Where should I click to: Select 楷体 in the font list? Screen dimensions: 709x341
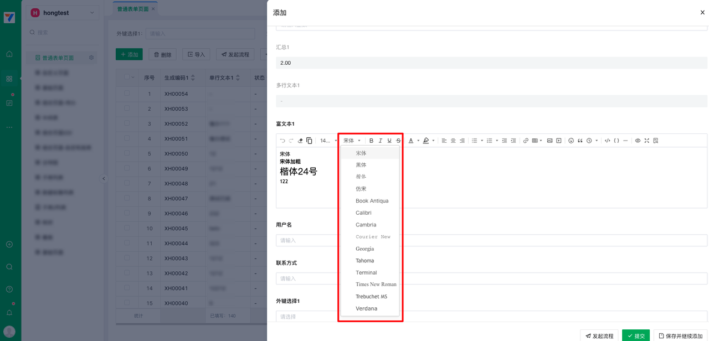click(361, 177)
